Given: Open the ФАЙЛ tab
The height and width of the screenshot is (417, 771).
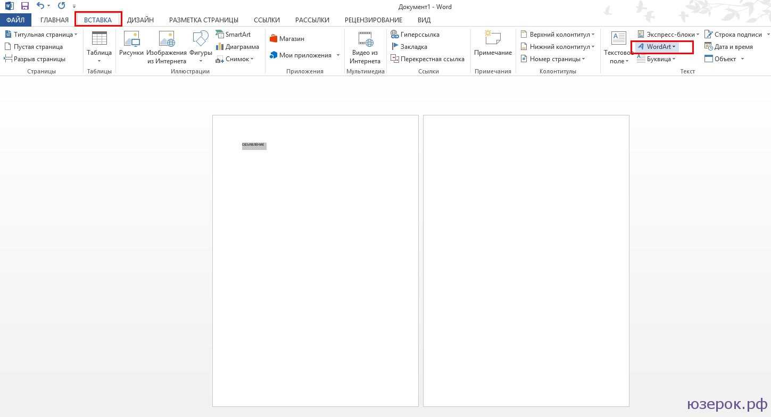Looking at the screenshot, I should coord(15,20).
